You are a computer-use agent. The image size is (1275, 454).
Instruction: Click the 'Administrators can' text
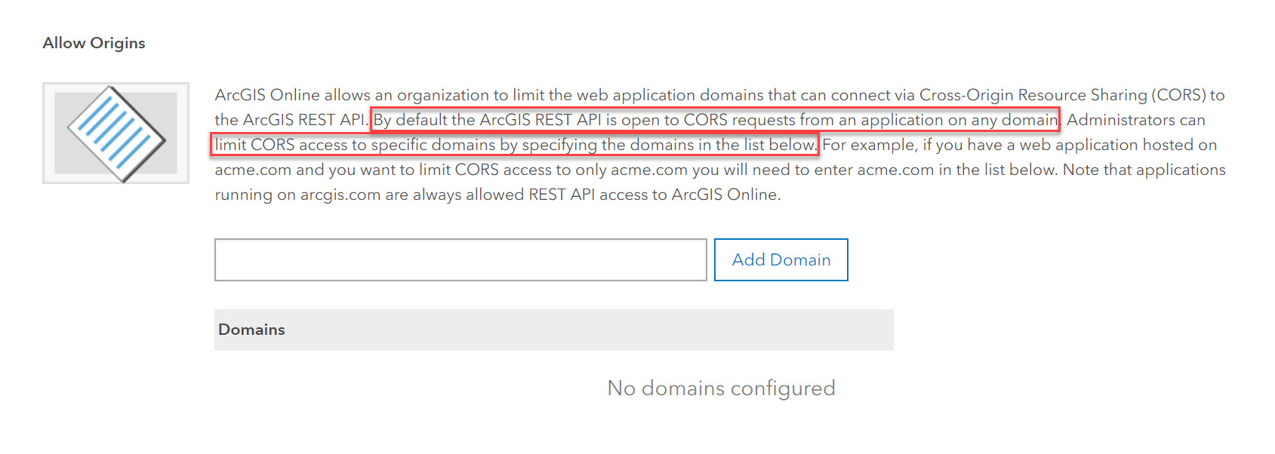click(x=1135, y=120)
